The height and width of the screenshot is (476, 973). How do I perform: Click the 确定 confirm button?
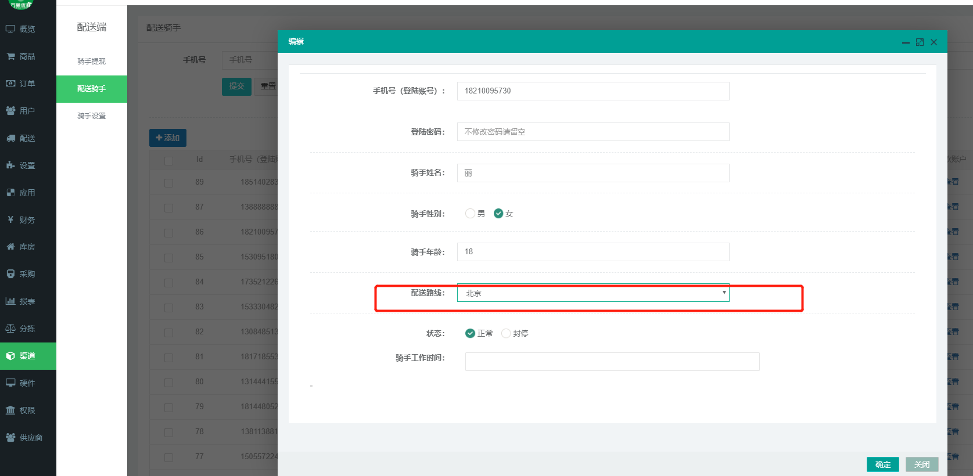882,464
